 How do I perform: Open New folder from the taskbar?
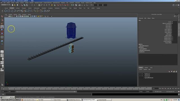pos(44,100)
